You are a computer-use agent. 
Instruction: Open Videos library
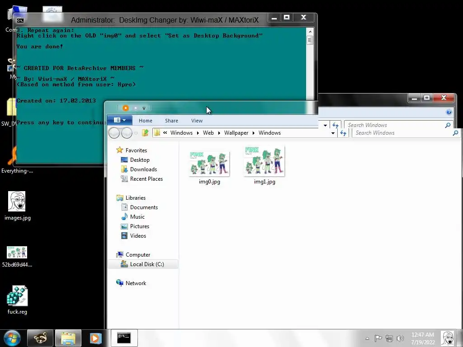point(133,235)
